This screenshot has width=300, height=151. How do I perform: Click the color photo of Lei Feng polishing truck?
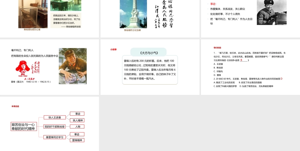point(73,66)
